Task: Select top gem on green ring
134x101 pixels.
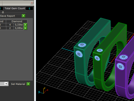Action: [100, 50]
